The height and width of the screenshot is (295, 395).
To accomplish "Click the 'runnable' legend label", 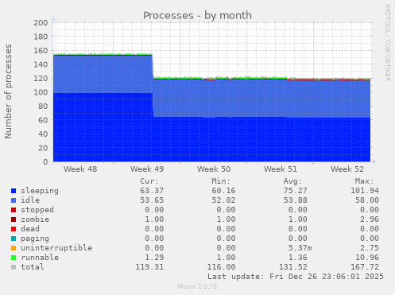I will [40, 258].
